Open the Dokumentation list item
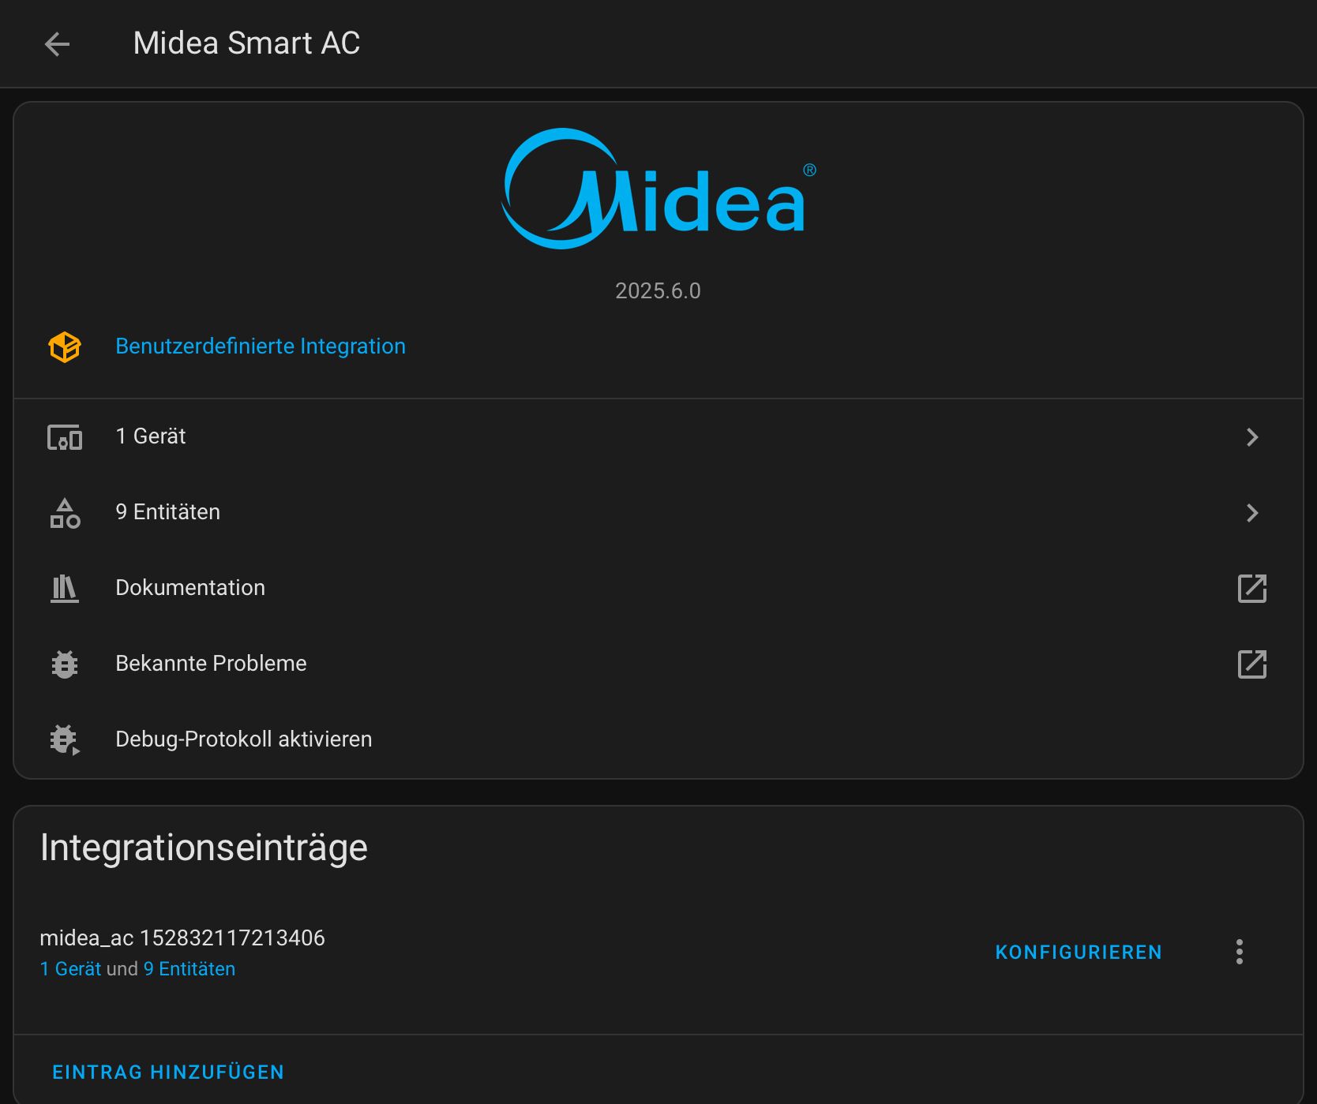 click(658, 589)
